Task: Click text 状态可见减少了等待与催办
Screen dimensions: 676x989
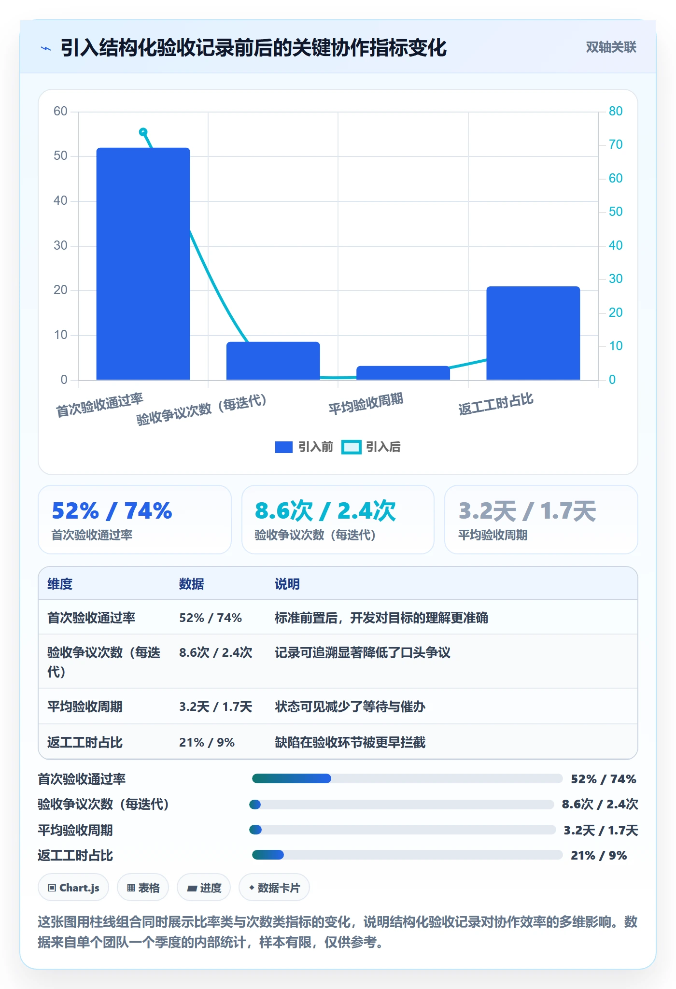Action: click(x=350, y=706)
